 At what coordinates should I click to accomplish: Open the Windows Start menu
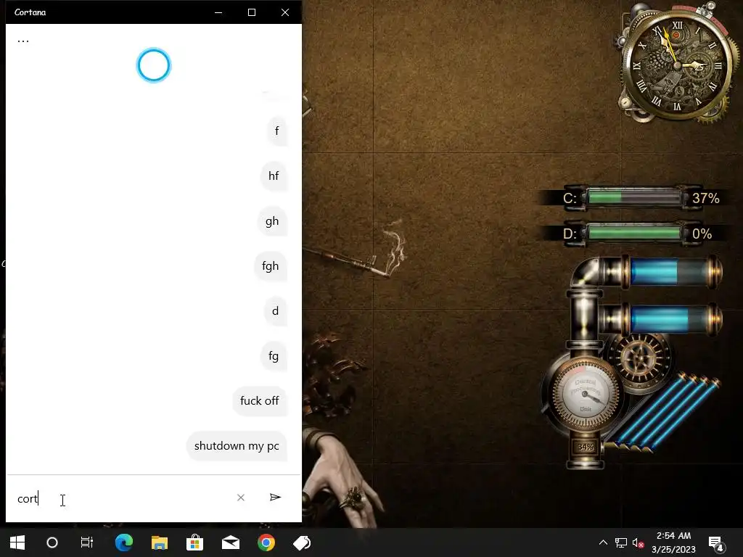(x=17, y=542)
